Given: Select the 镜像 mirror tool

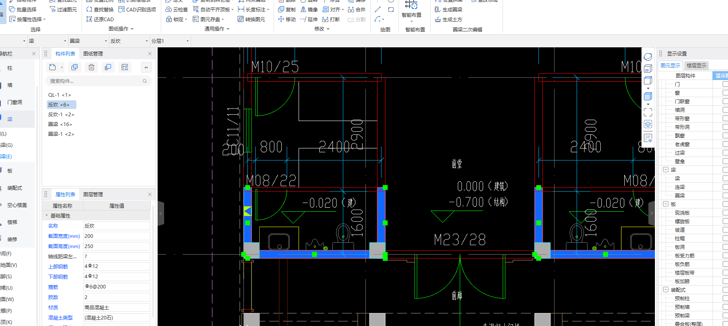Looking at the screenshot, I should point(309,9).
